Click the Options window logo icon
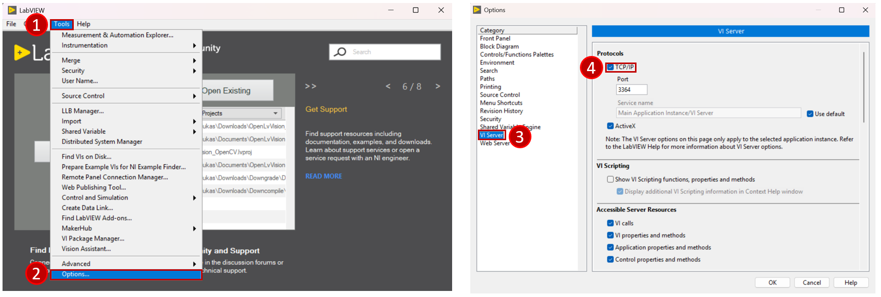The image size is (881, 297). [x=477, y=10]
